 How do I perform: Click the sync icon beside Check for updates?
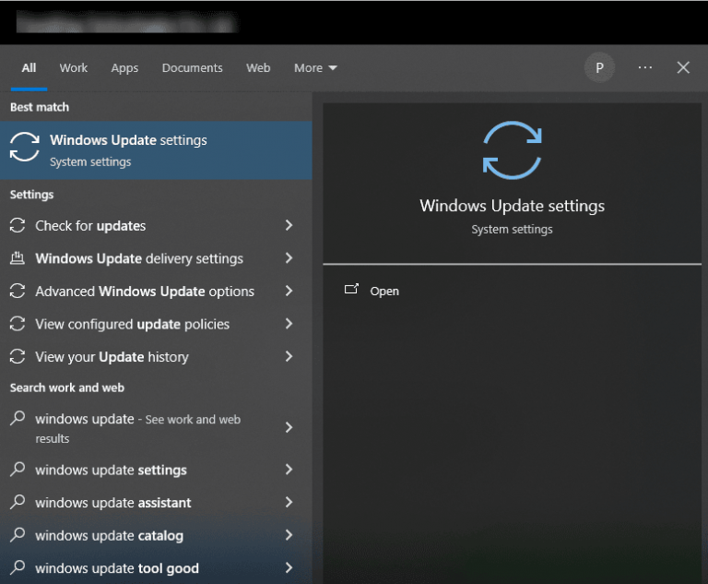tap(18, 226)
